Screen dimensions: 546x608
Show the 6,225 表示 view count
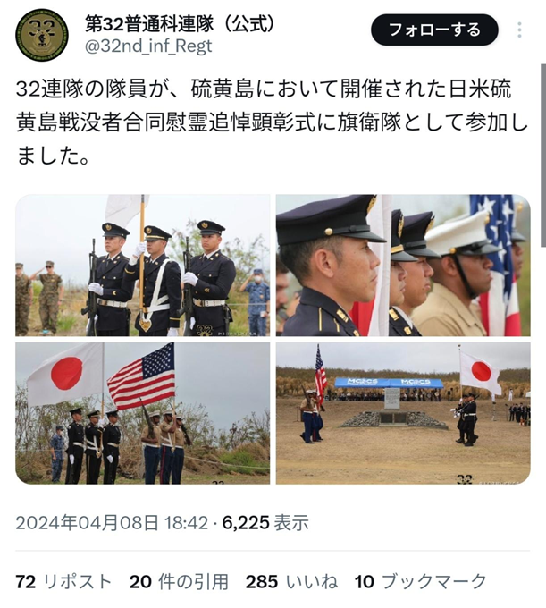tap(265, 523)
